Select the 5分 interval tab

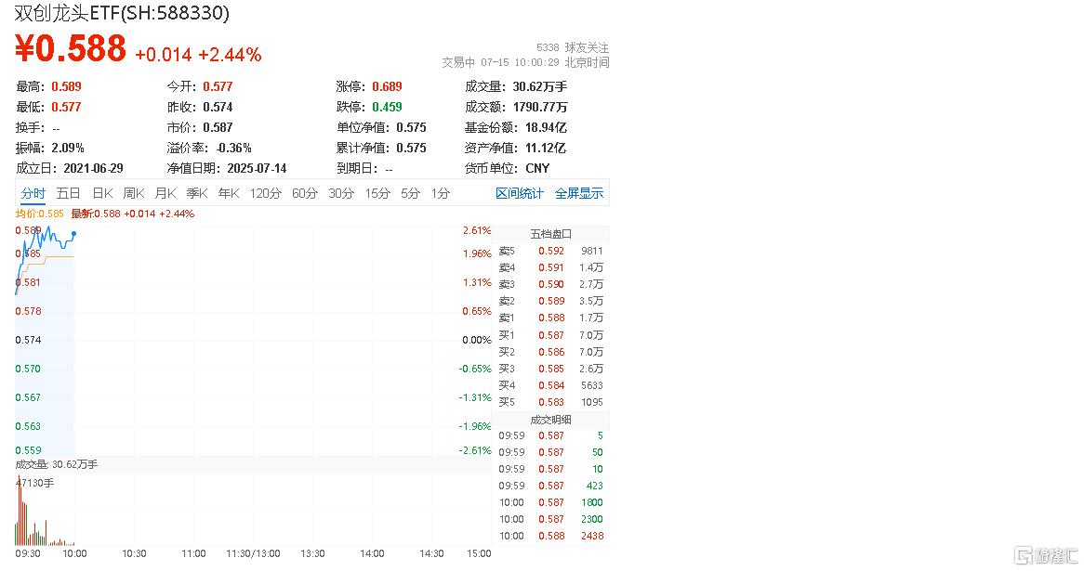click(x=410, y=193)
